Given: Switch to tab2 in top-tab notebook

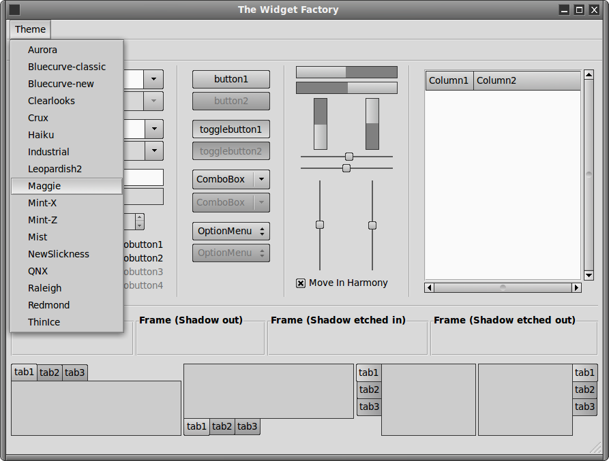Looking at the screenshot, I should [x=49, y=372].
